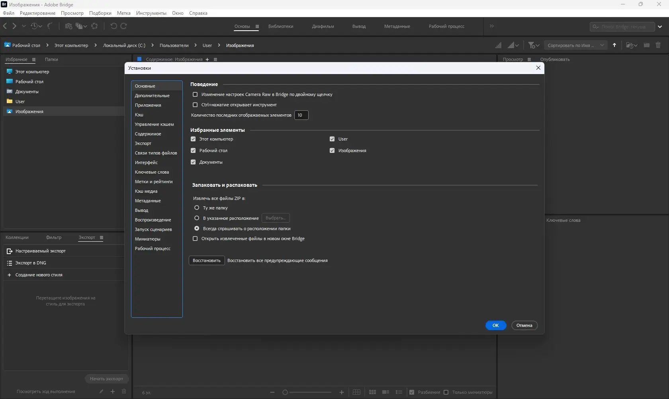Switch to list view icon at bottom
The width and height of the screenshot is (669, 399).
pyautogui.click(x=399, y=392)
